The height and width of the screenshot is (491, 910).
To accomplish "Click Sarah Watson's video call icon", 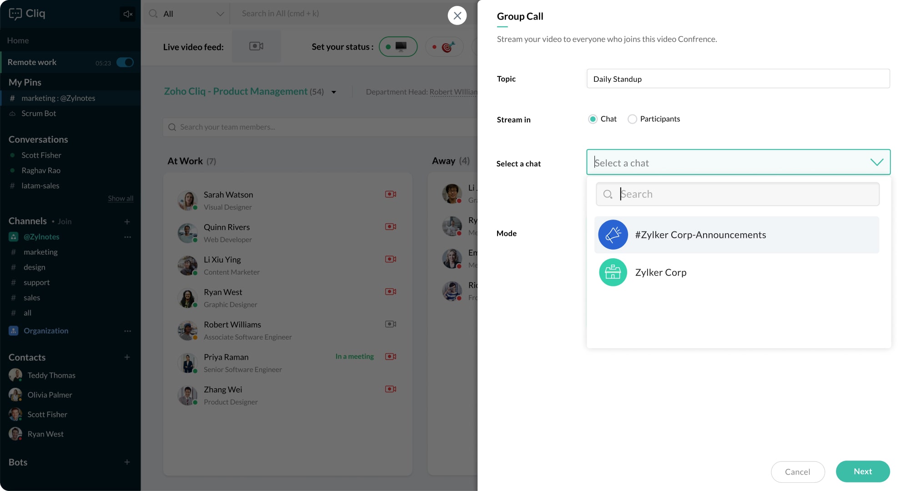I will pos(390,194).
